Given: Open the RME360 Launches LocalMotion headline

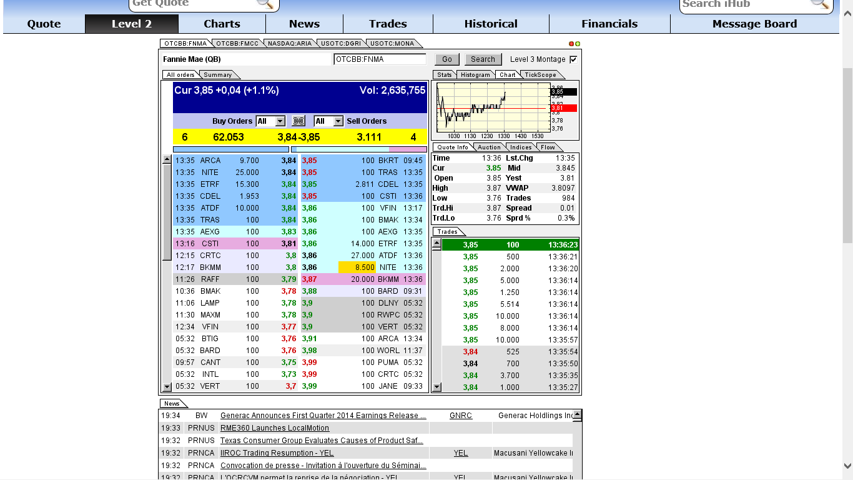Looking at the screenshot, I should tap(275, 428).
